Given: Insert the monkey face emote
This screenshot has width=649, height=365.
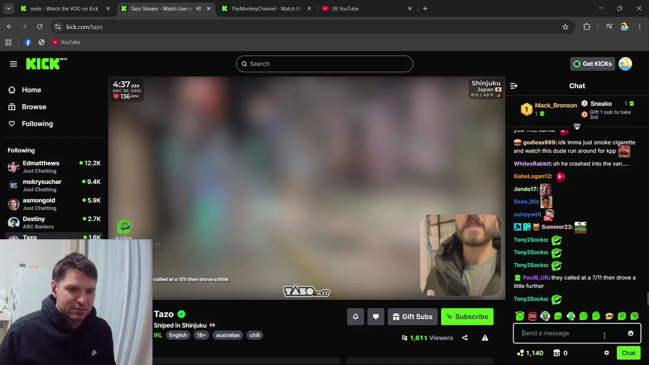Looking at the screenshot, I should [609, 316].
